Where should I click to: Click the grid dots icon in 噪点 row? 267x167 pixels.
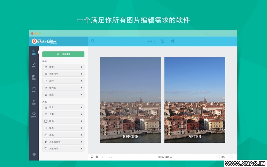tap(46, 128)
